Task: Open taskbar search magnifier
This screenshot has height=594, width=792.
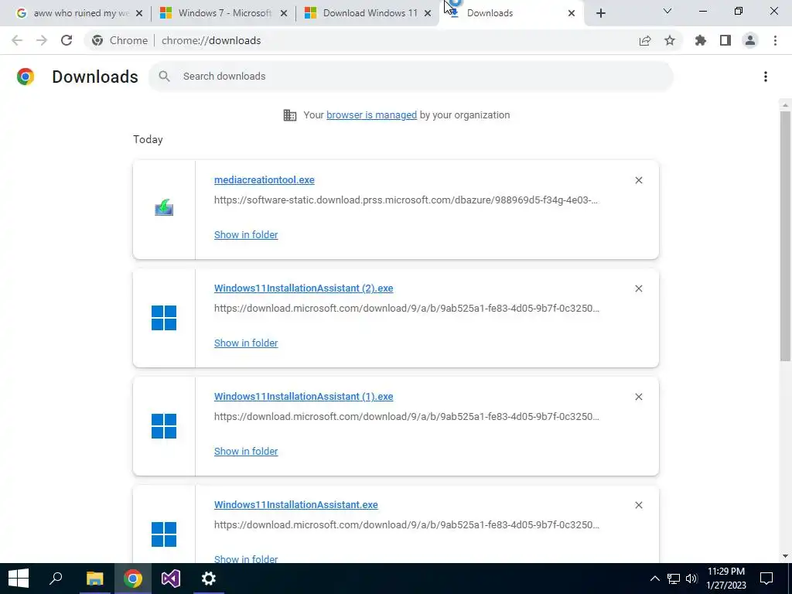Action: pyautogui.click(x=56, y=579)
